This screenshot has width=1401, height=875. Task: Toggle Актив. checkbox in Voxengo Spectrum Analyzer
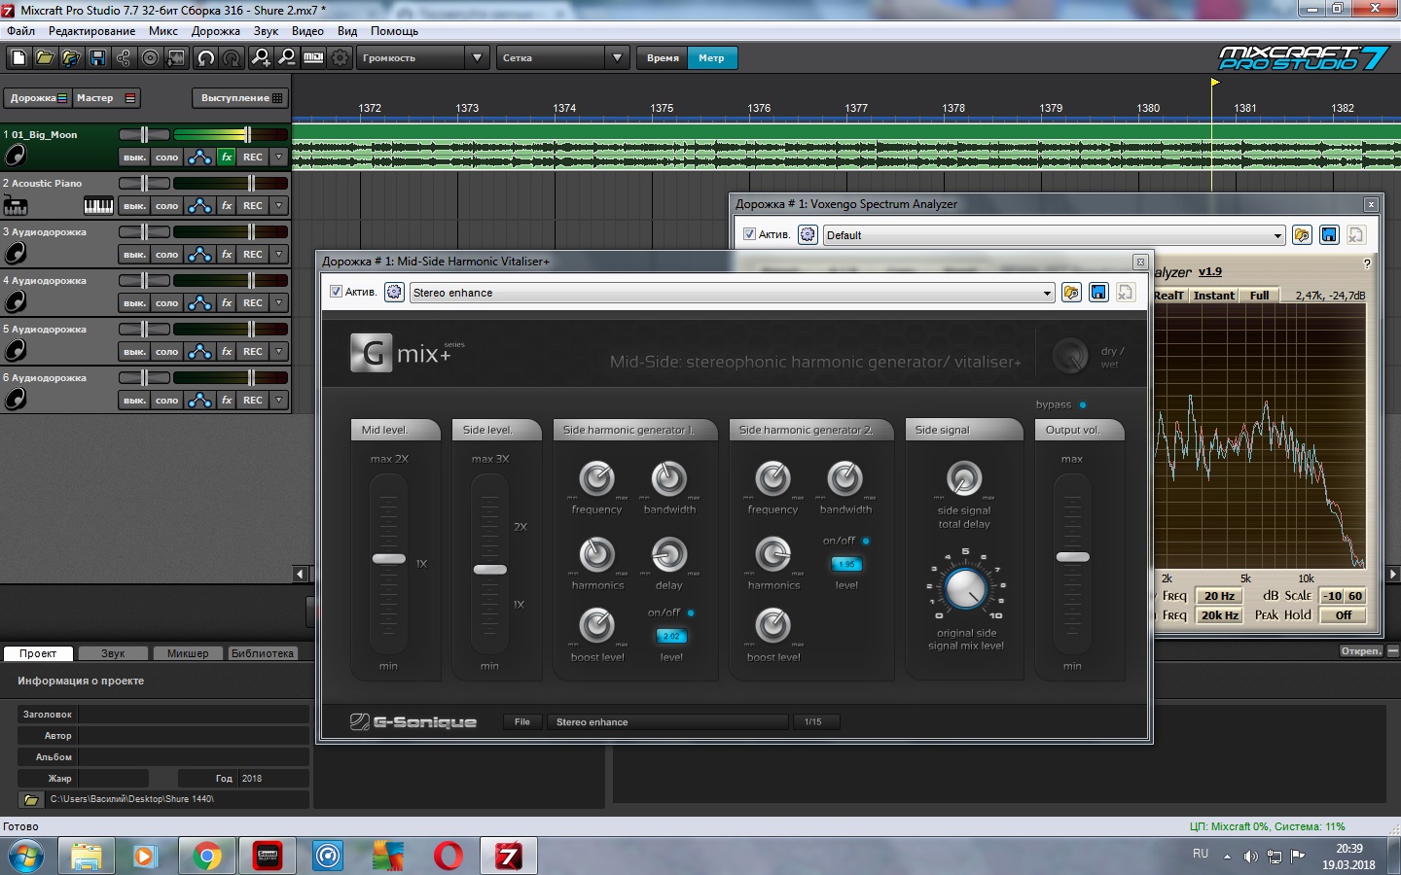[x=749, y=234]
